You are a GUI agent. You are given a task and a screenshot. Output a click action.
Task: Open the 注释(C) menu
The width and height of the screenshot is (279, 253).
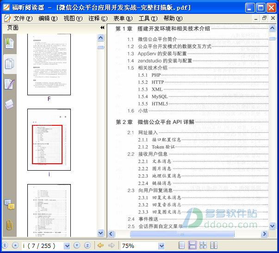point(98,19)
